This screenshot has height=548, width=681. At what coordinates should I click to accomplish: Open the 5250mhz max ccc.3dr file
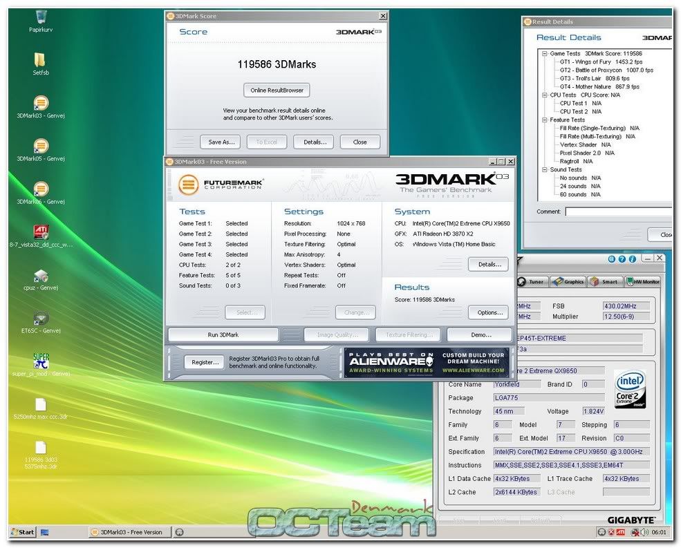tap(41, 404)
